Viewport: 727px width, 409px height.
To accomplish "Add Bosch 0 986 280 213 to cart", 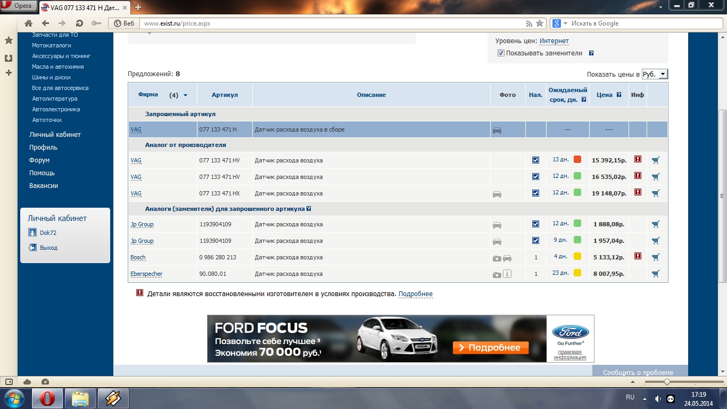I will point(655,257).
